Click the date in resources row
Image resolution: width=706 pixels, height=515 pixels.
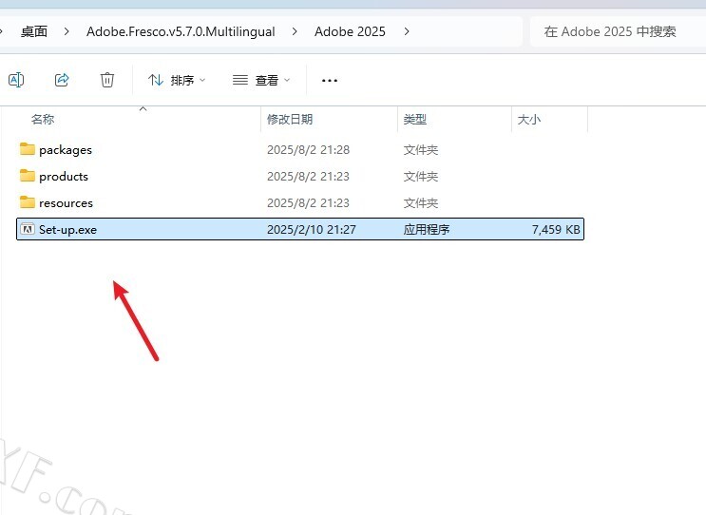[x=309, y=203]
